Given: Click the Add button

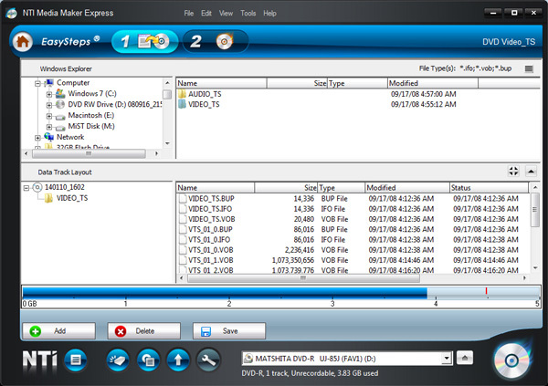Looking at the screenshot, I should [59, 331].
